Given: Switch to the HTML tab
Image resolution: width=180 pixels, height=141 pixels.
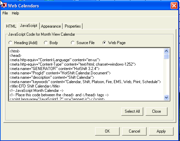Looking at the screenshot, I should (11, 26).
